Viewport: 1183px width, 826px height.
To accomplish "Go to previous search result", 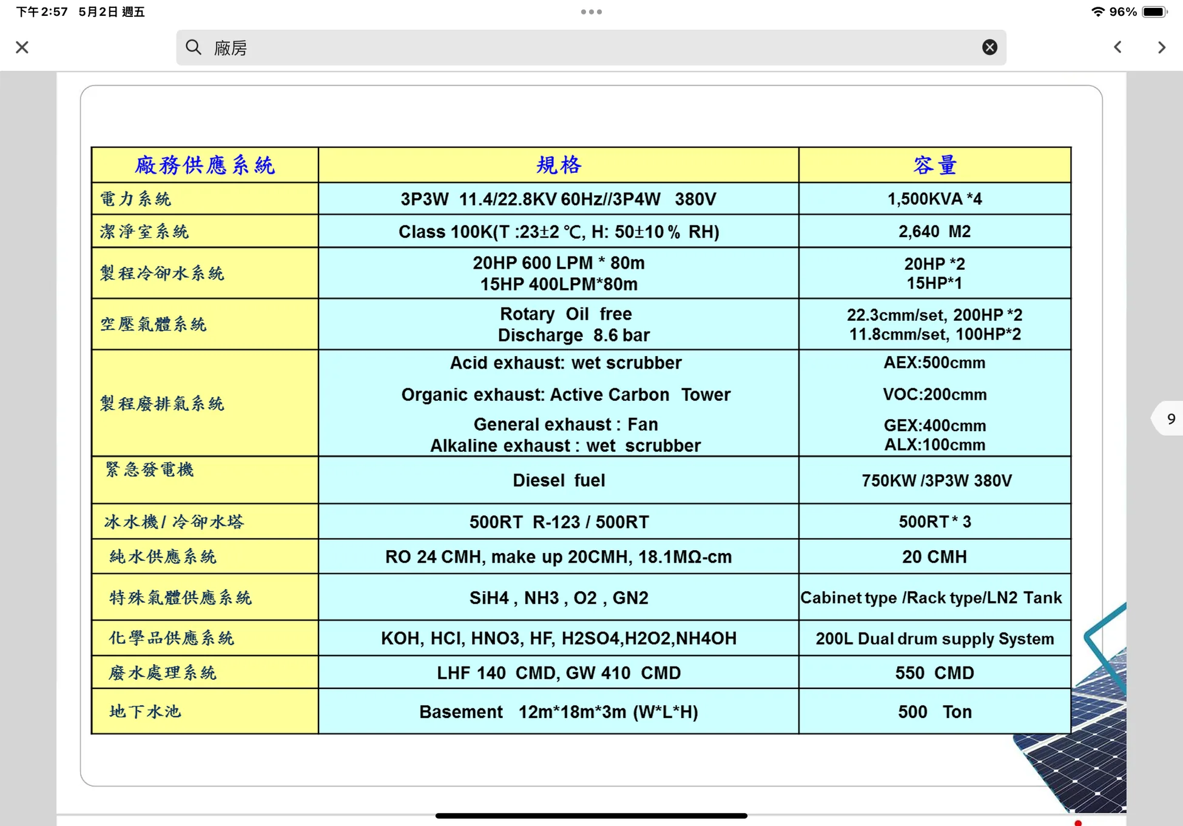I will tap(1117, 47).
